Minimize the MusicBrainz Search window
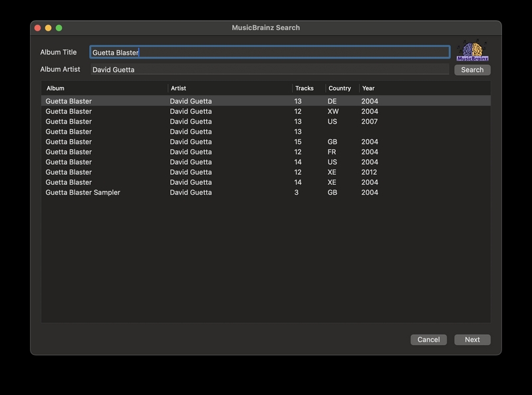The image size is (532, 395). point(48,28)
